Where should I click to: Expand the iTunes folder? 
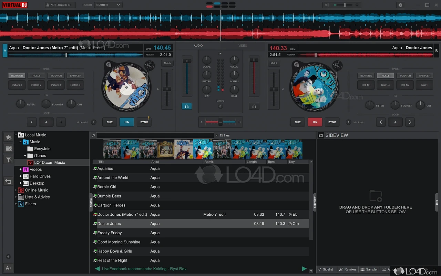click(x=25, y=156)
